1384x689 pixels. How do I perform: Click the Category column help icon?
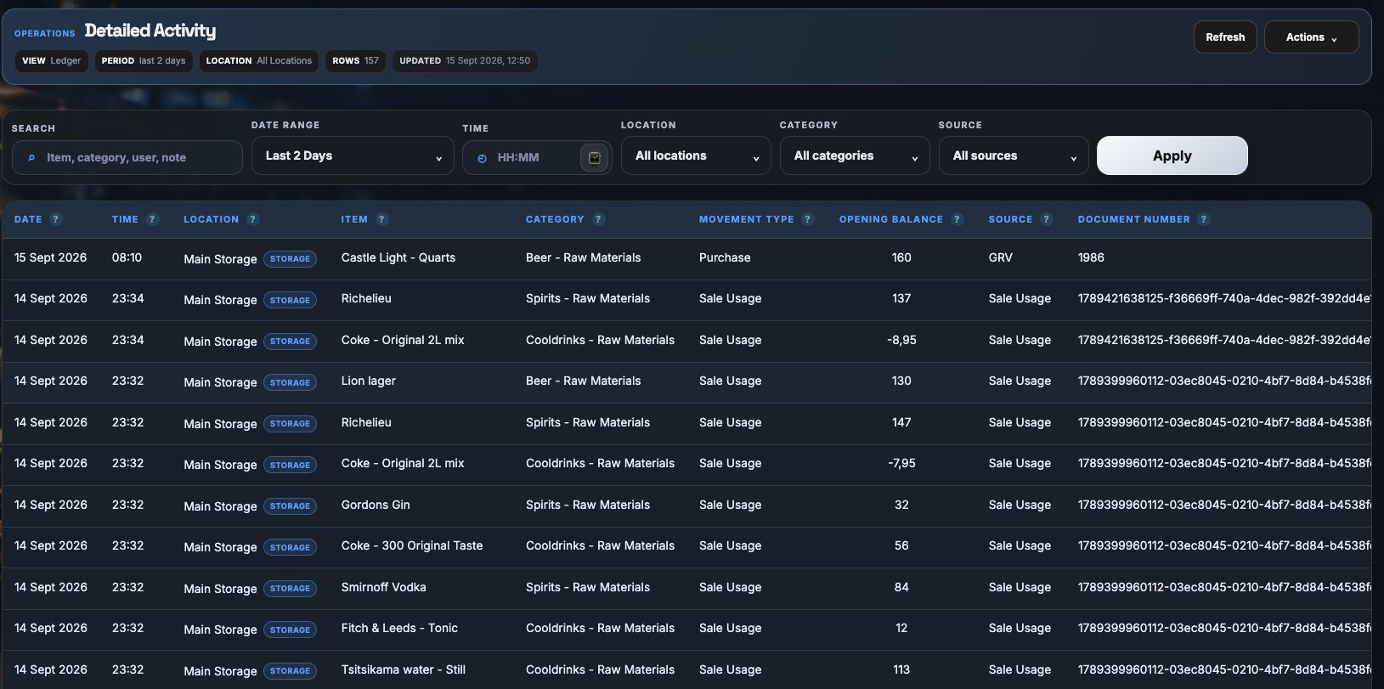click(x=599, y=219)
